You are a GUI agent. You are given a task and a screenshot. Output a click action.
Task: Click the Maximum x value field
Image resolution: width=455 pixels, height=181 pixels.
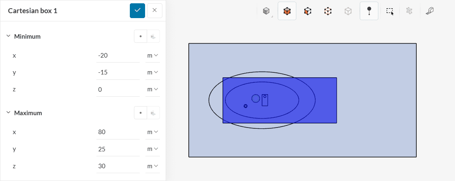[117, 132]
